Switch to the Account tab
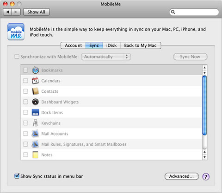This screenshot has height=193, width=222. (x=73, y=45)
